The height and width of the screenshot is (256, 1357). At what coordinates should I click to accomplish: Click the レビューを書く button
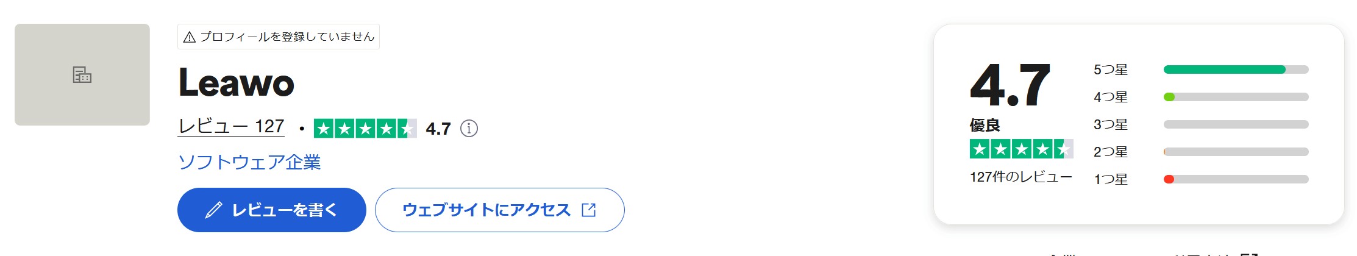272,210
